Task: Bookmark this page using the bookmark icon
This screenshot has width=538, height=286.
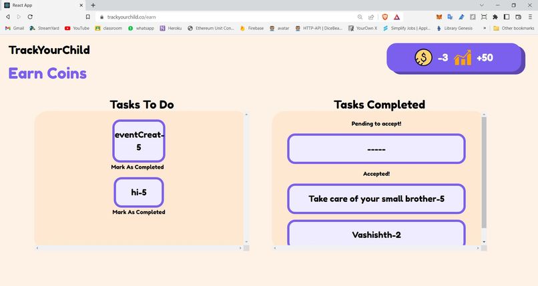Action: 88,17
